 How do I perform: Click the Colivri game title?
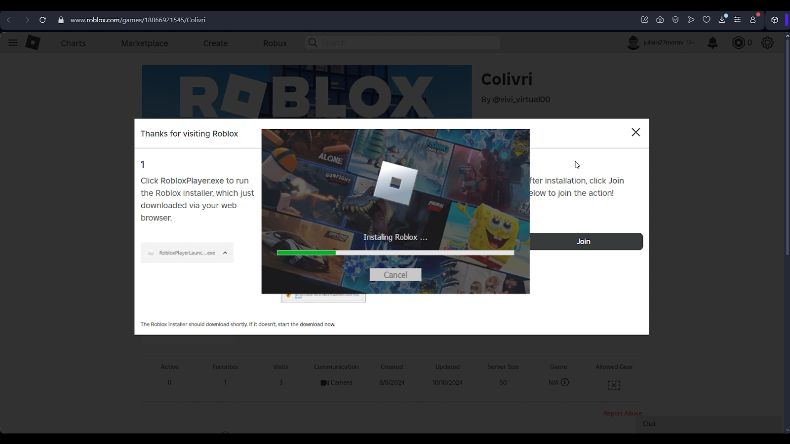(x=507, y=79)
